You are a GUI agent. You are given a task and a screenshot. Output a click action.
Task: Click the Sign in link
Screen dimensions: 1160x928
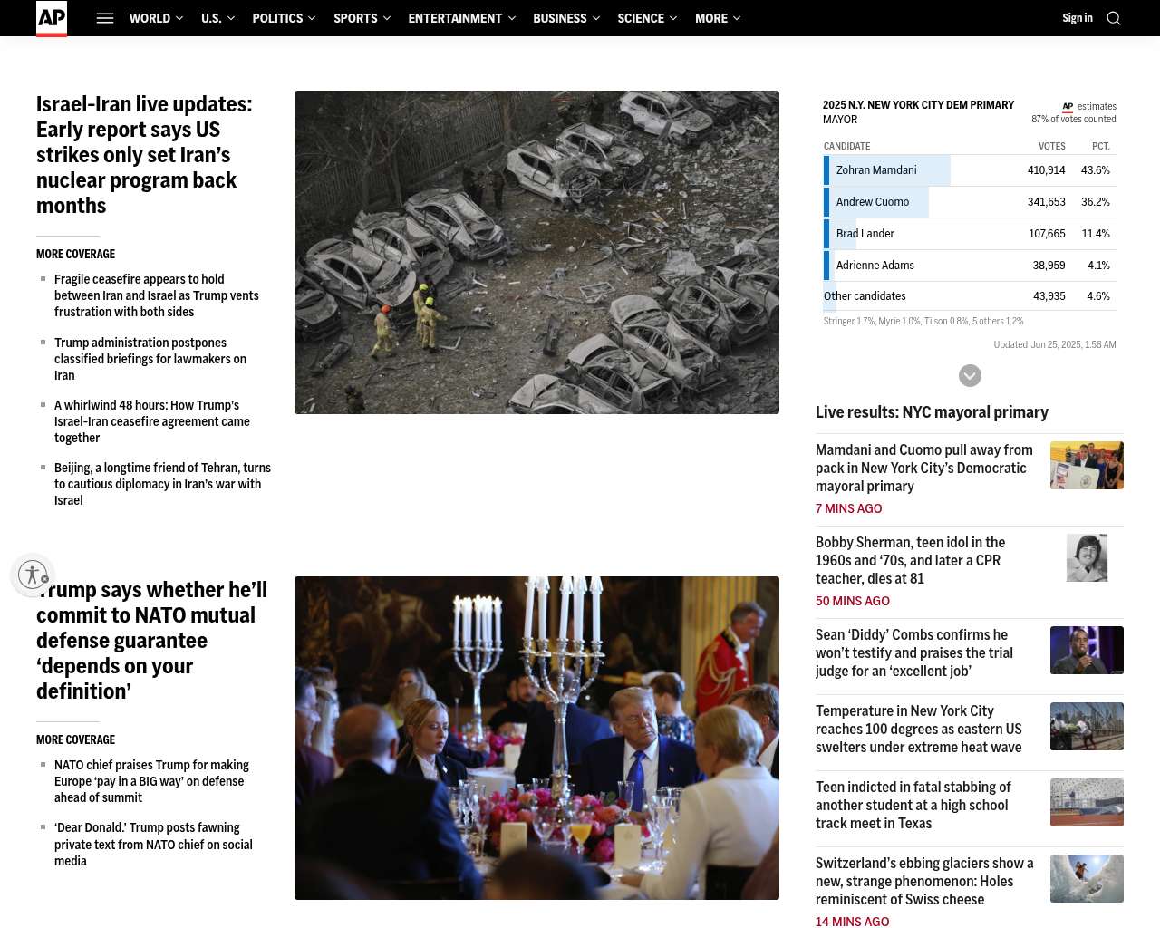click(x=1078, y=18)
